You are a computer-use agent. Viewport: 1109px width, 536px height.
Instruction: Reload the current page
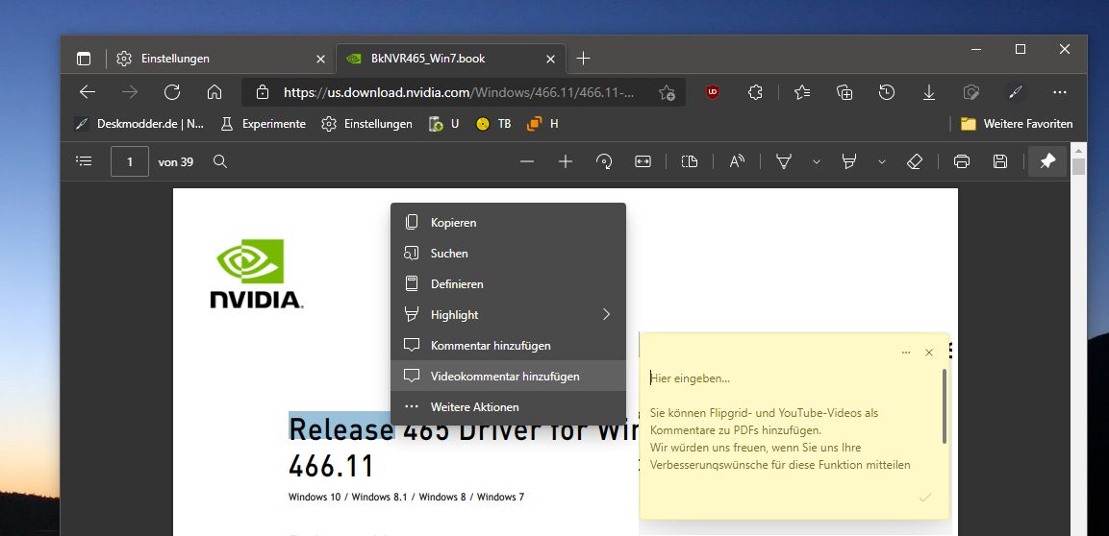pyautogui.click(x=172, y=92)
